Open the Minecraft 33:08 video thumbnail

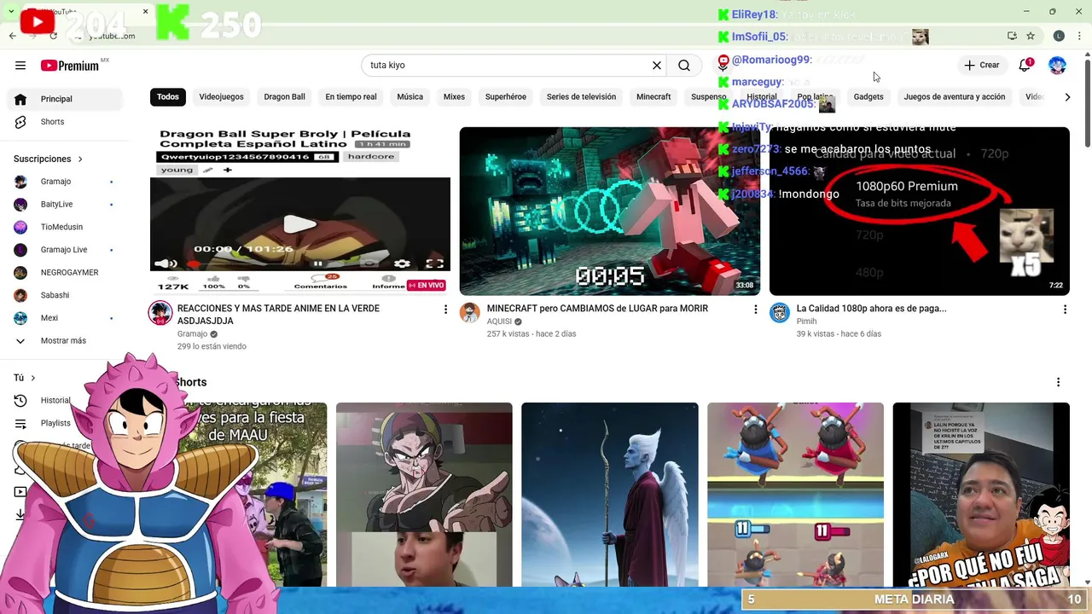609,211
